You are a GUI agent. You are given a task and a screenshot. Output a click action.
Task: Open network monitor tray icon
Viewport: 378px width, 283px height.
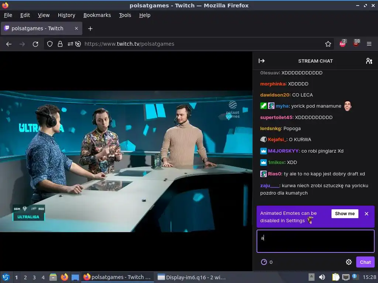pos(346,277)
